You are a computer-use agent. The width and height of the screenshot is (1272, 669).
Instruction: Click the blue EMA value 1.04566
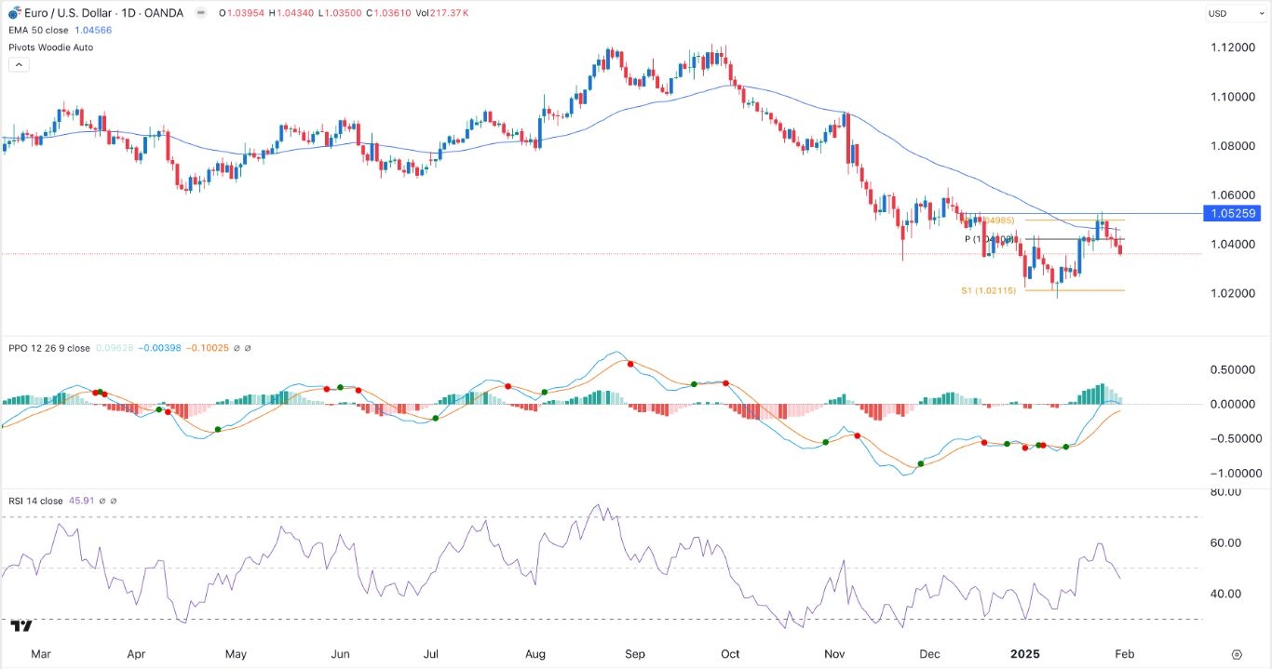[x=92, y=30]
